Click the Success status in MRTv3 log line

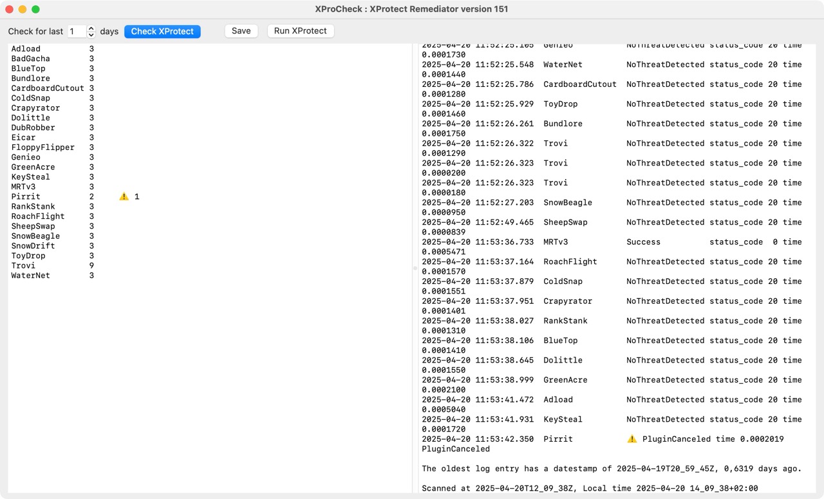643,242
